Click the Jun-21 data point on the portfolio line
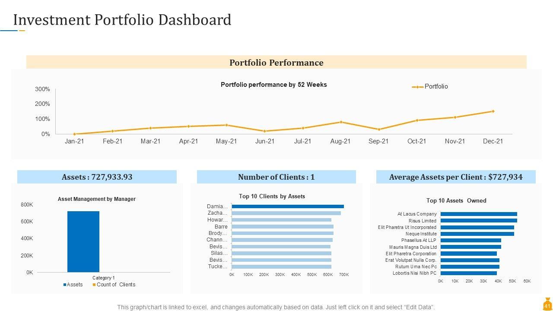The image size is (553, 311). pyautogui.click(x=265, y=131)
